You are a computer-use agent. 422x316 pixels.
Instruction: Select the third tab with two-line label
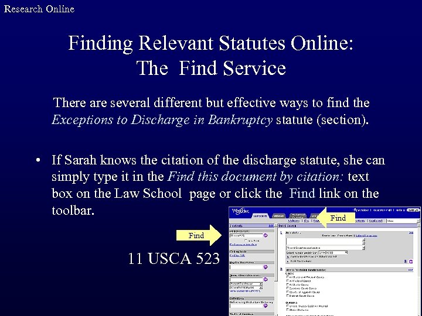(298, 216)
